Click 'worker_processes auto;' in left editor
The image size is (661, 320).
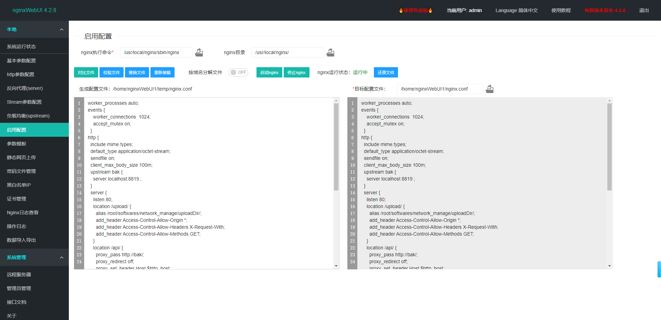[x=113, y=103]
